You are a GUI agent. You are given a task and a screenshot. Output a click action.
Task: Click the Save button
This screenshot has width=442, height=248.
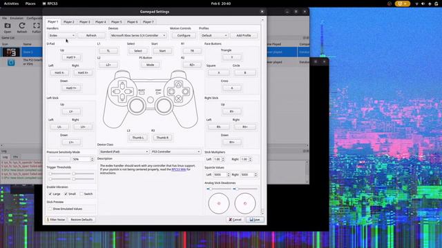pos(255,220)
